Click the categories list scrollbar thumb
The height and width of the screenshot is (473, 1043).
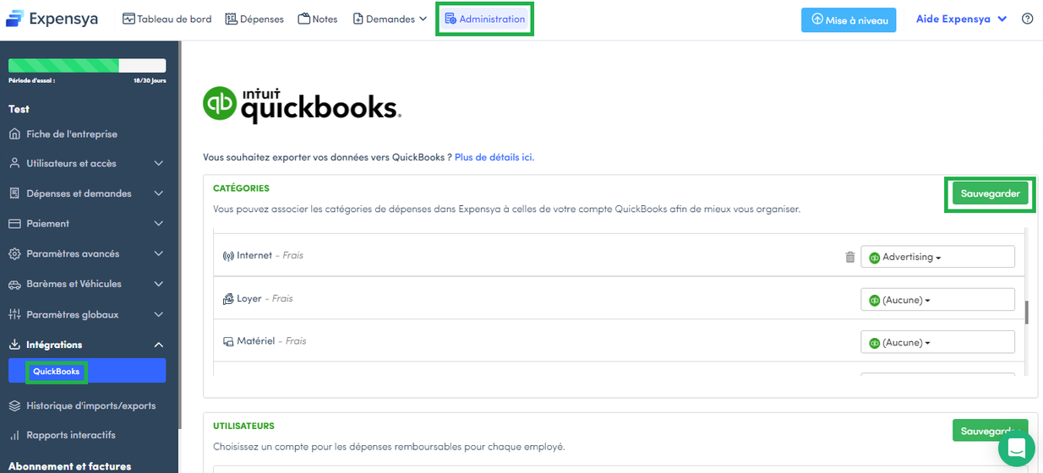[1027, 313]
